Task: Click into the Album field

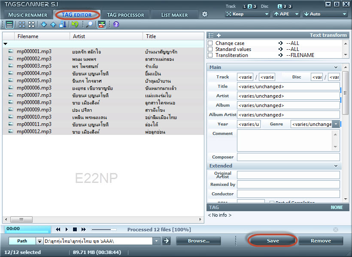Action: (288, 105)
